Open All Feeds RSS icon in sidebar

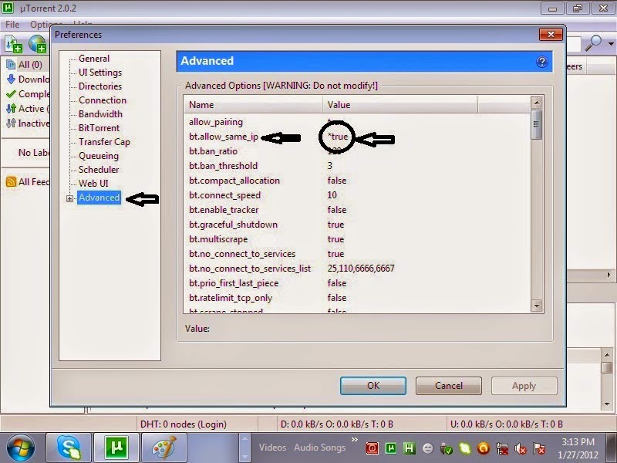pos(11,181)
